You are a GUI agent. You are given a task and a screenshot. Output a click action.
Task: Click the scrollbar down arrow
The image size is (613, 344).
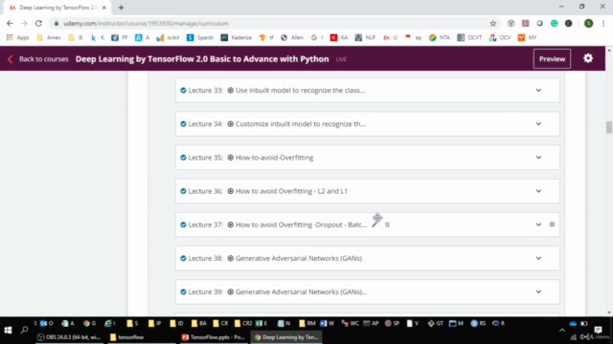pos(609,312)
